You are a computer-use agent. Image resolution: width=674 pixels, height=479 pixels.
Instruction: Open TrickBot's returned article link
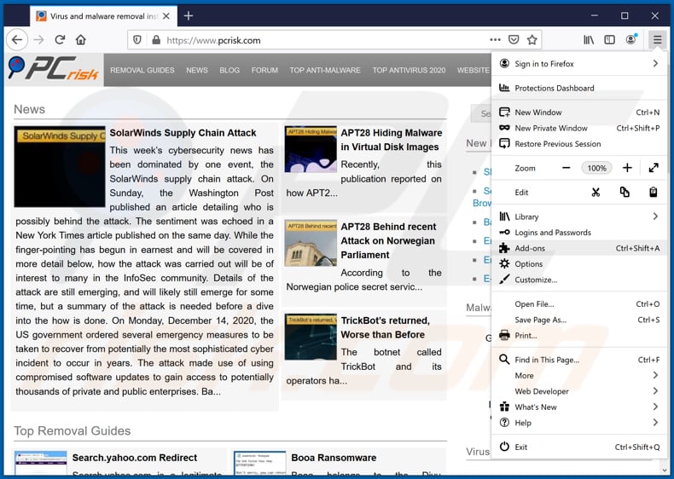coord(385,328)
